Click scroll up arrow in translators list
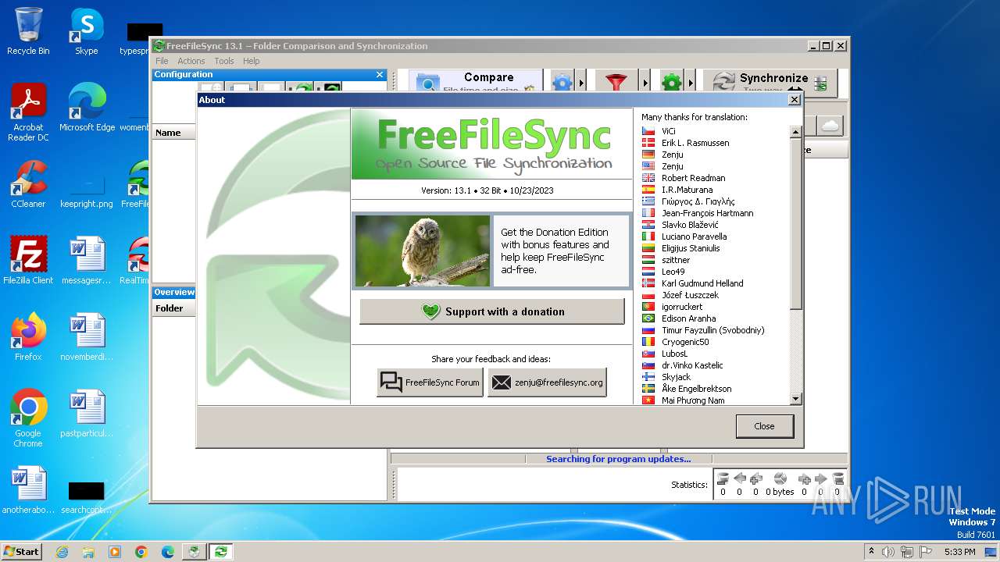 point(796,131)
